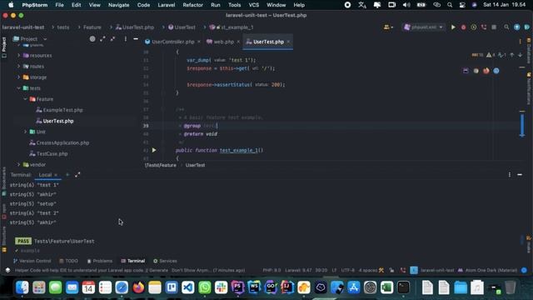Expand the resources folder
This screenshot has width=533, height=300.
tap(18, 56)
